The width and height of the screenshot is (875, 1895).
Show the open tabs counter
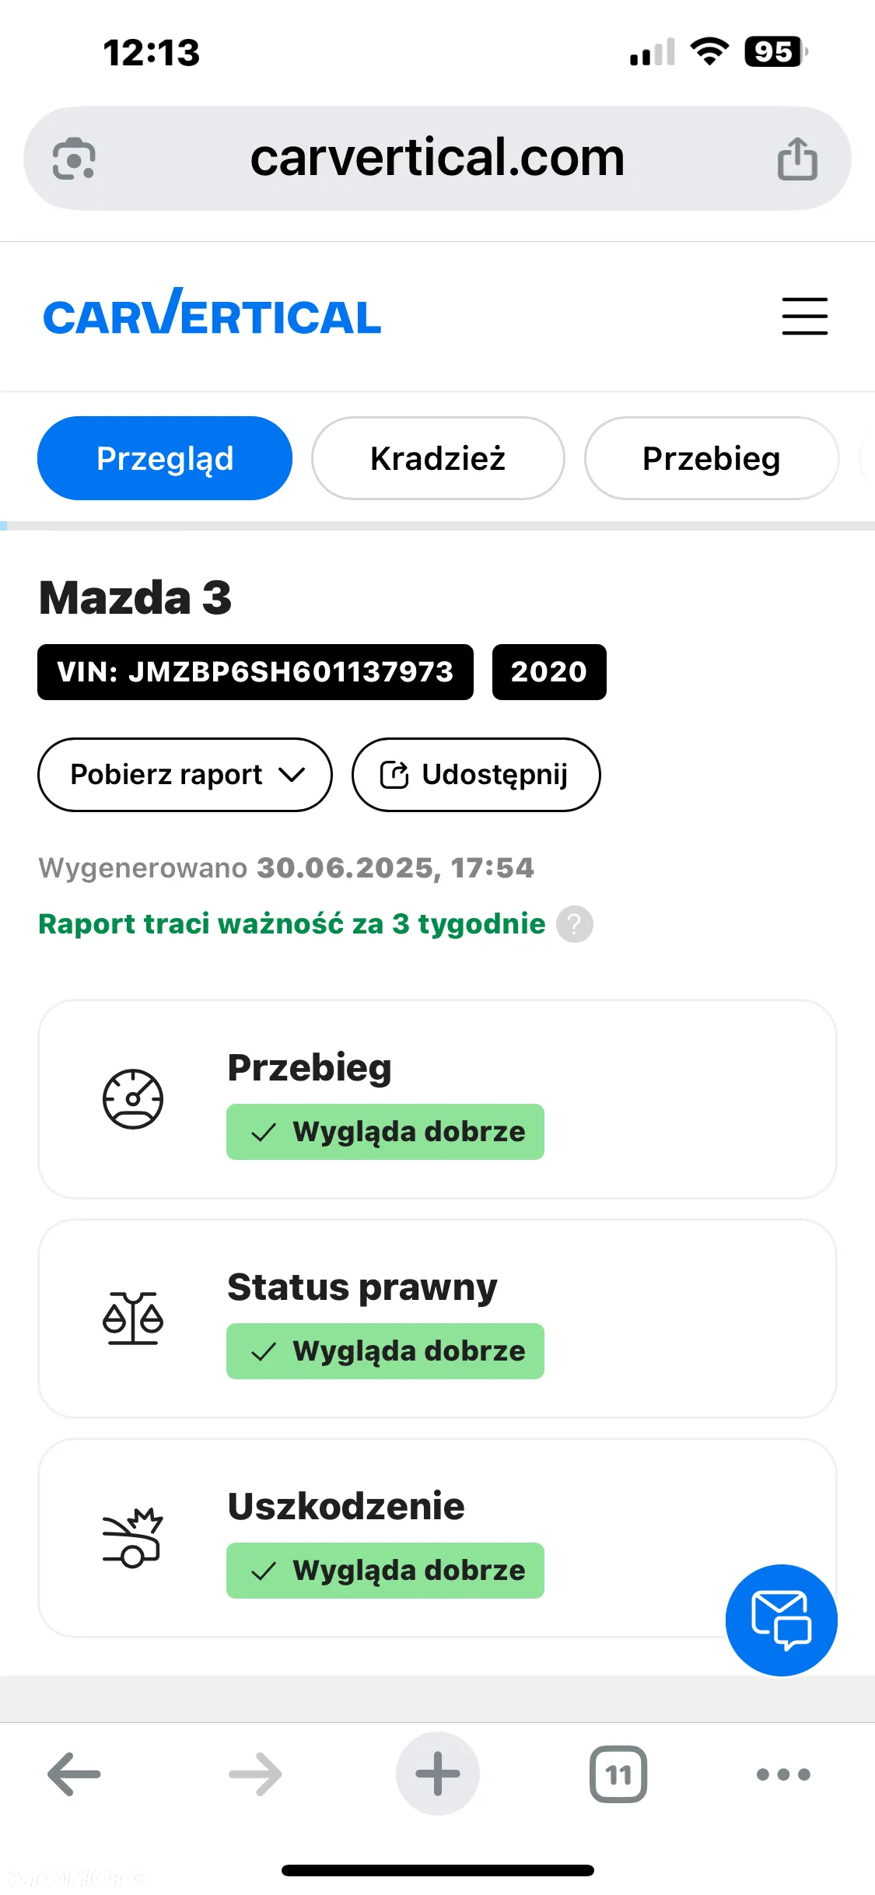point(618,1774)
